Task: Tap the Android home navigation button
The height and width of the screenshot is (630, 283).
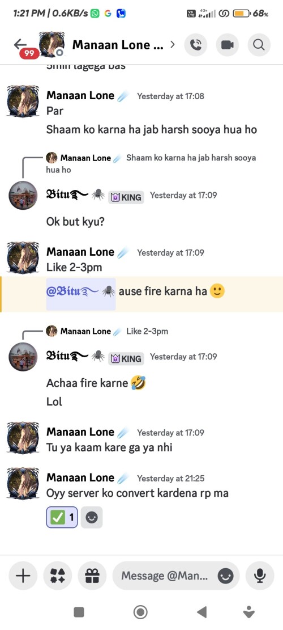Action: pos(140,612)
